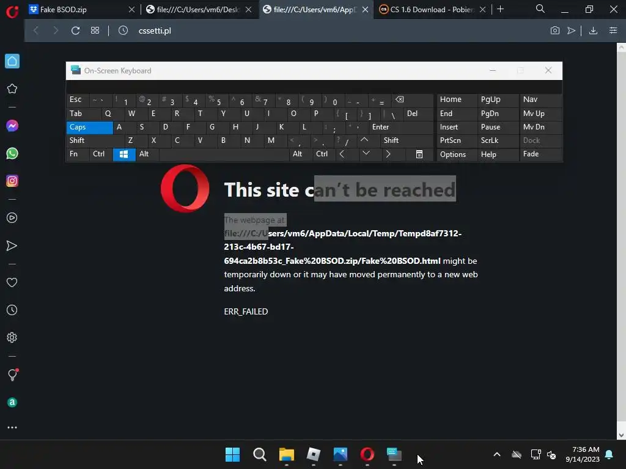Go to Opera Start Page home icon

coord(12,61)
